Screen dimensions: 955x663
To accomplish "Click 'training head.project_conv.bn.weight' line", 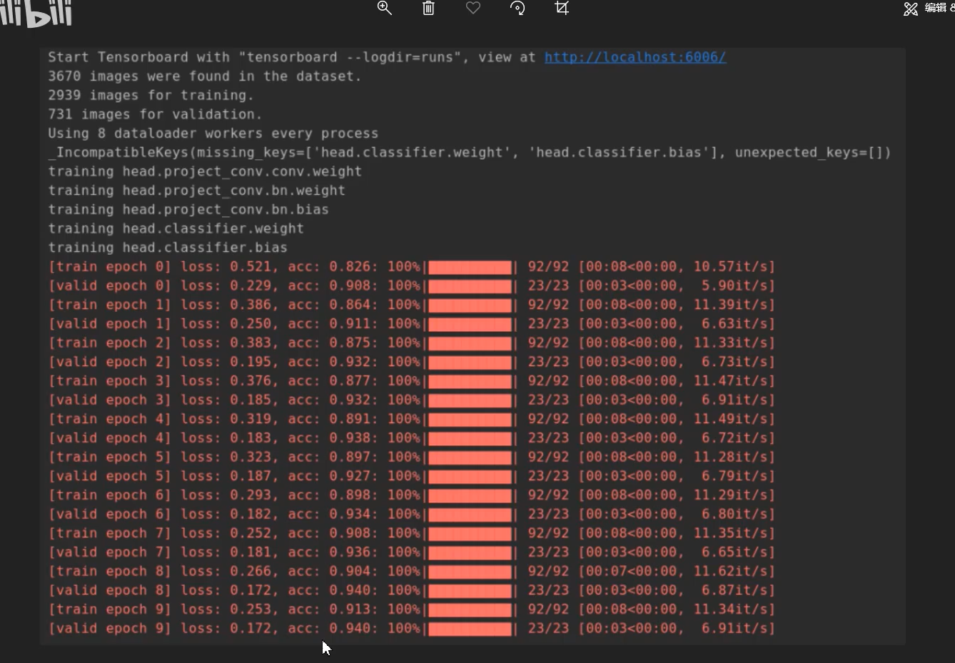I will tap(197, 191).
